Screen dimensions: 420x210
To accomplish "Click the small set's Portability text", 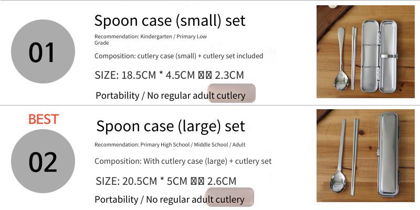I will coord(117,96).
